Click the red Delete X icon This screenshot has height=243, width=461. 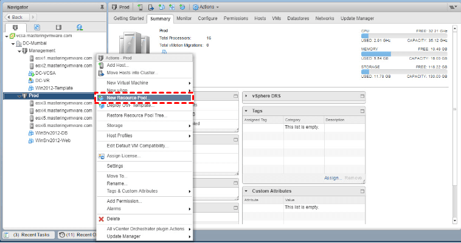101,219
